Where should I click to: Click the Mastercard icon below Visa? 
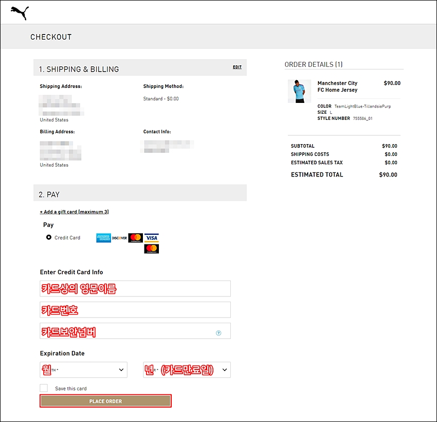point(152,249)
